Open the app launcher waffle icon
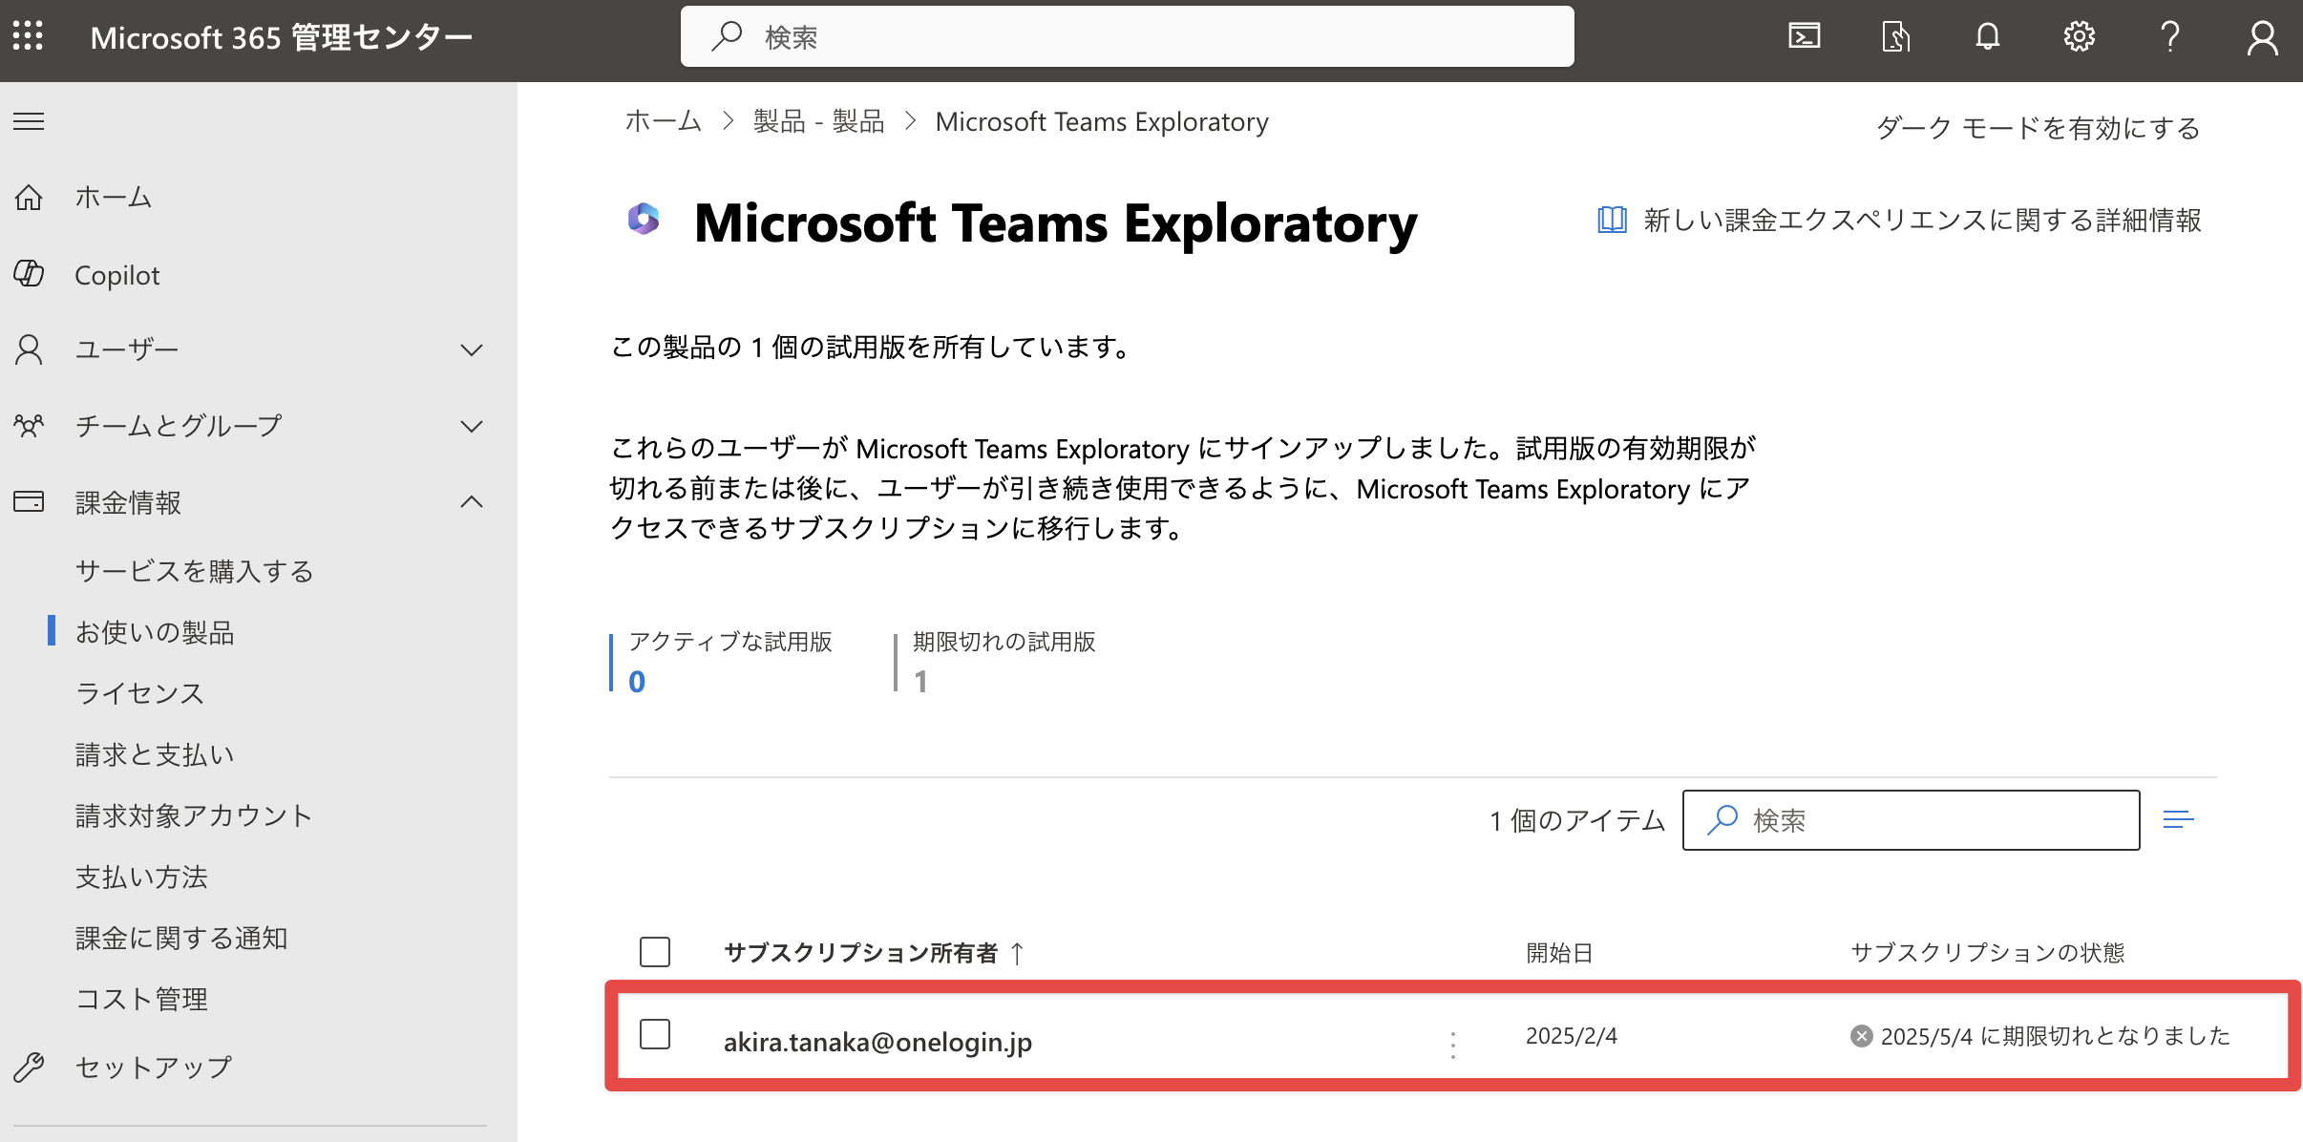This screenshot has width=2303, height=1142. [x=28, y=36]
